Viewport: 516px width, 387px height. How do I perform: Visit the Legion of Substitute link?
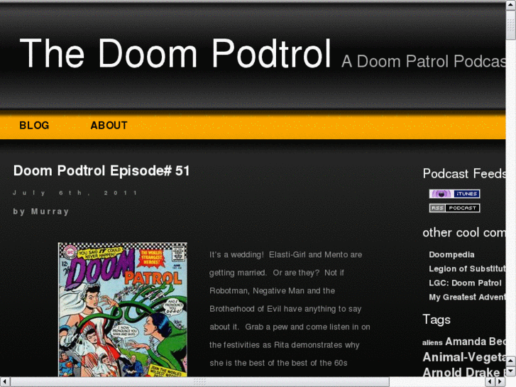(467, 268)
